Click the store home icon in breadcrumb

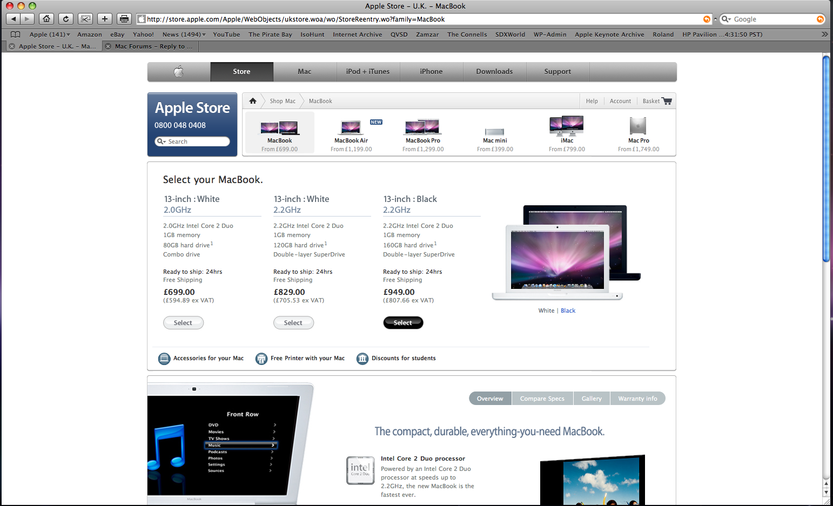(x=253, y=101)
